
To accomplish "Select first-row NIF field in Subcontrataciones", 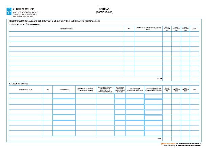I will tap(48, 96).
